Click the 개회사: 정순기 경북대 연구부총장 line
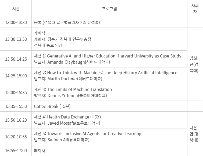Image resolution: width=203 pixels, height=156 pixels. (63, 39)
